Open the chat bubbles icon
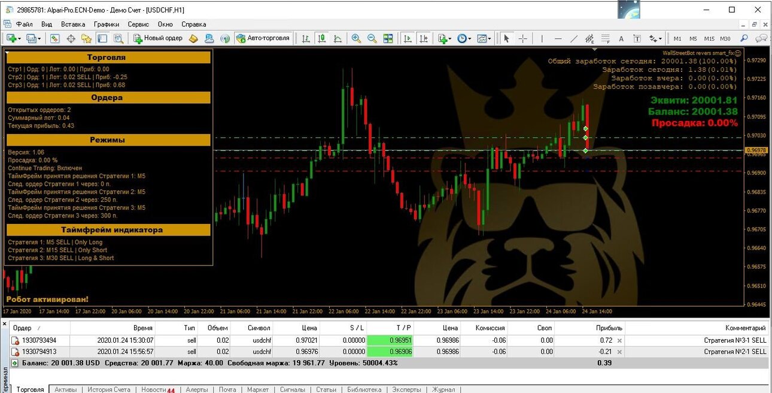Screen dimensions: 772x393 pos(761,38)
